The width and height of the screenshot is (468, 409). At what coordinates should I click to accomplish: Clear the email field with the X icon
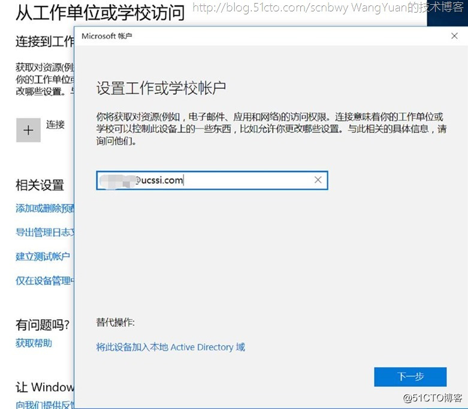[x=318, y=180]
